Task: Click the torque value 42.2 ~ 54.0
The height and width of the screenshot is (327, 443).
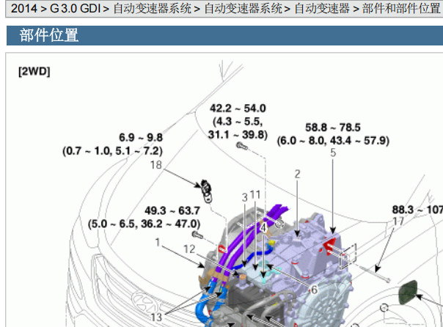Action: pyautogui.click(x=238, y=109)
